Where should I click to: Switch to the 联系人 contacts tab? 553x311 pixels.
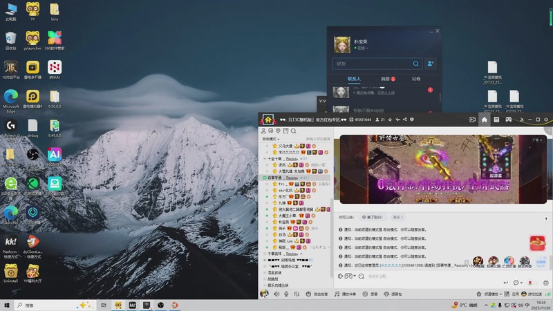click(354, 79)
